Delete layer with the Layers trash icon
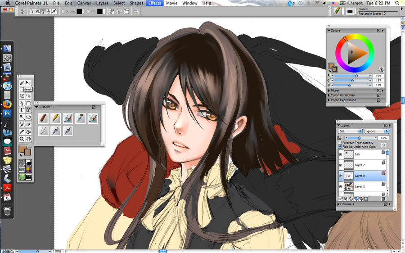The width and height of the screenshot is (405, 253). 383,199
